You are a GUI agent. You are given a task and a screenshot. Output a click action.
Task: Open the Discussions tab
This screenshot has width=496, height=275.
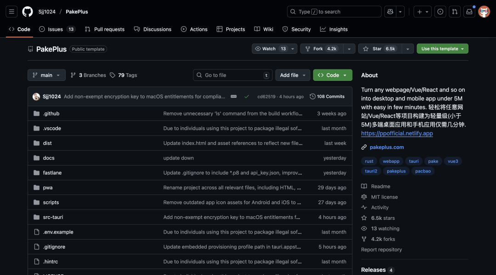tap(152, 29)
